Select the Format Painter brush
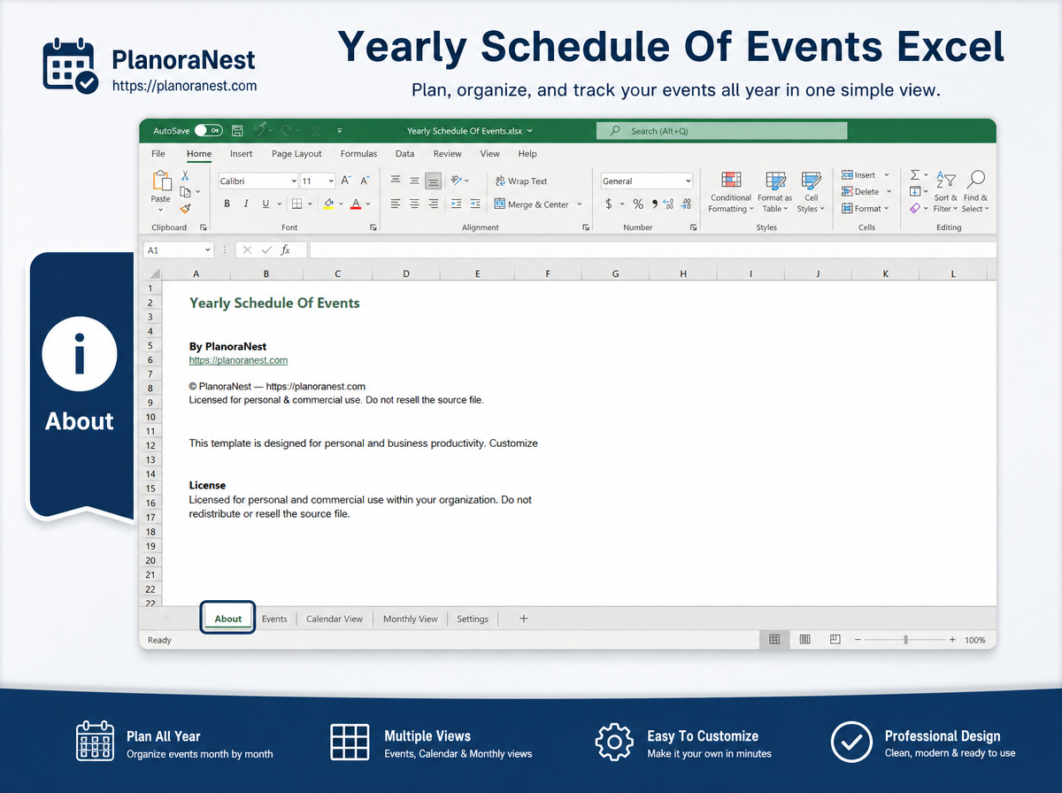The image size is (1062, 793). [x=185, y=209]
